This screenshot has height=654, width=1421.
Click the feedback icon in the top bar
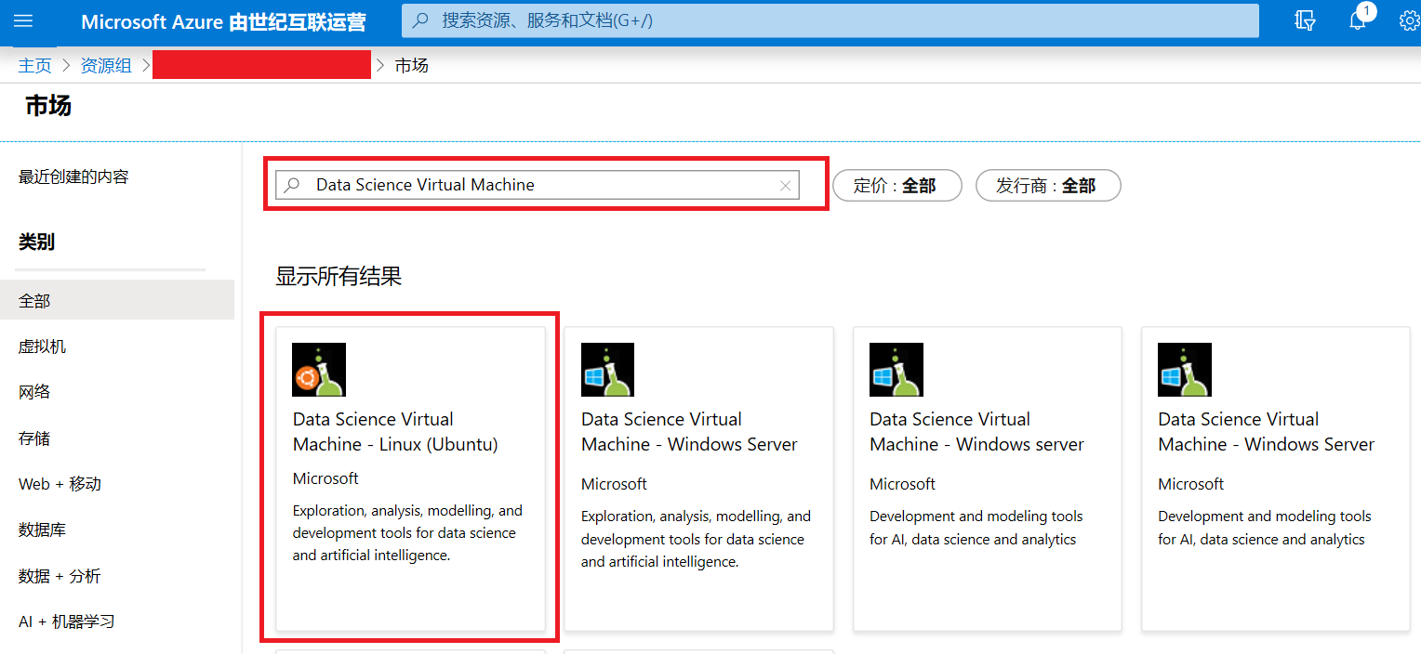[x=1305, y=20]
